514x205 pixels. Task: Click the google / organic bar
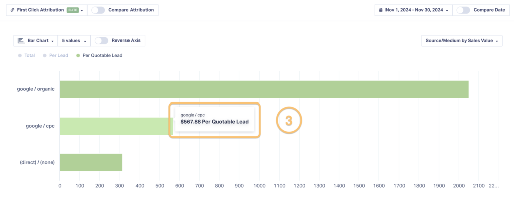click(x=264, y=89)
